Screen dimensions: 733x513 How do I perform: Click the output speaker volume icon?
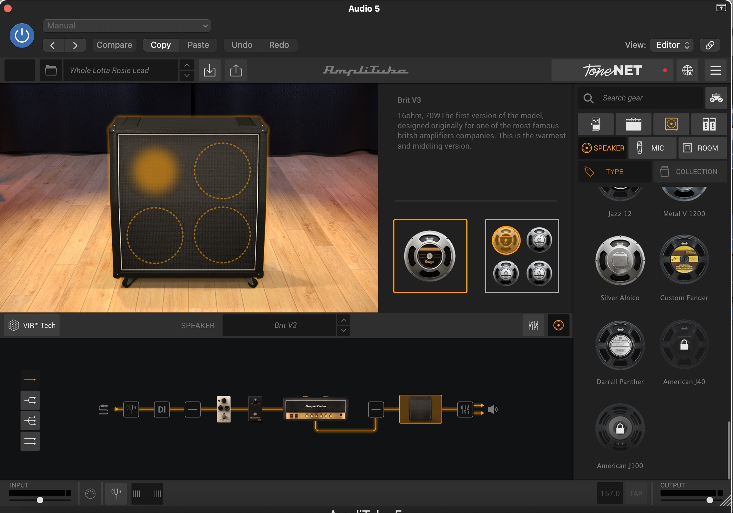click(x=493, y=410)
